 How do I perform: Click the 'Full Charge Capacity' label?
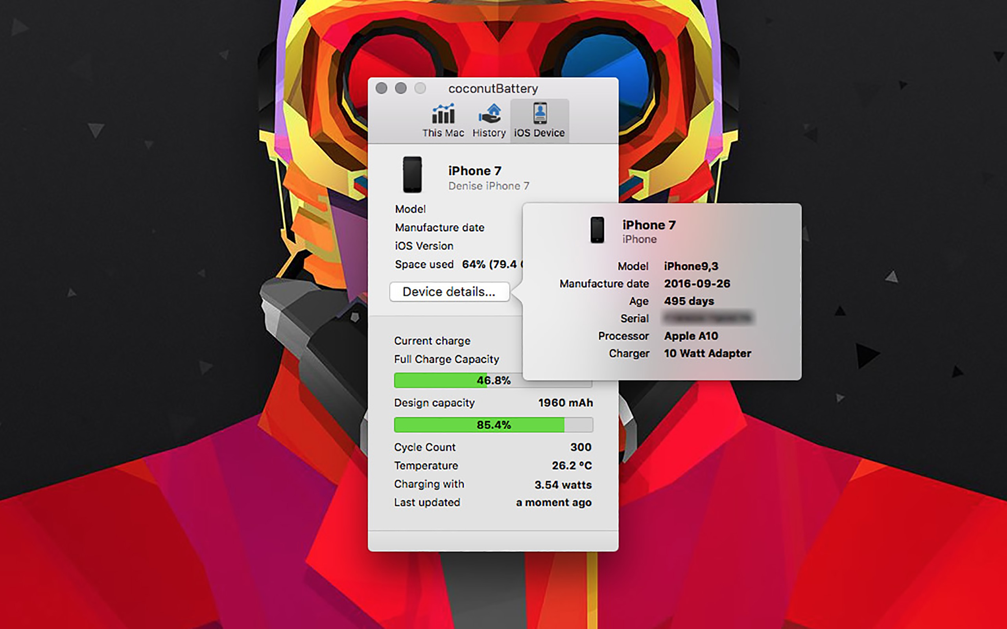click(446, 359)
